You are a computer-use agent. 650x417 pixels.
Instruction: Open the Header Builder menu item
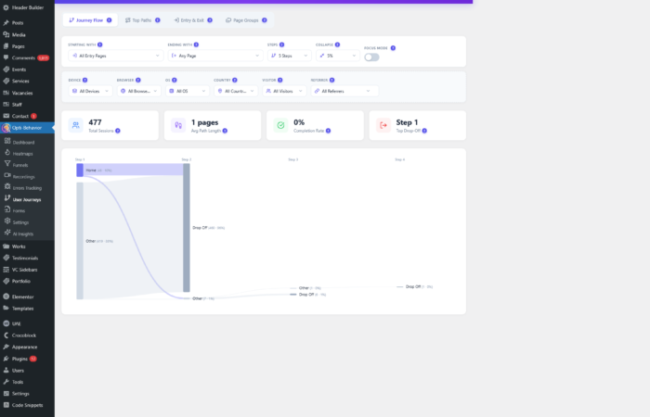coord(27,7)
